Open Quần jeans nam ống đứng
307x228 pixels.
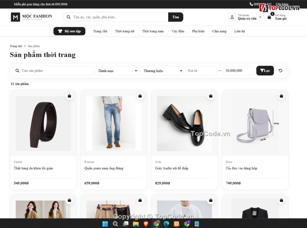click(x=104, y=168)
